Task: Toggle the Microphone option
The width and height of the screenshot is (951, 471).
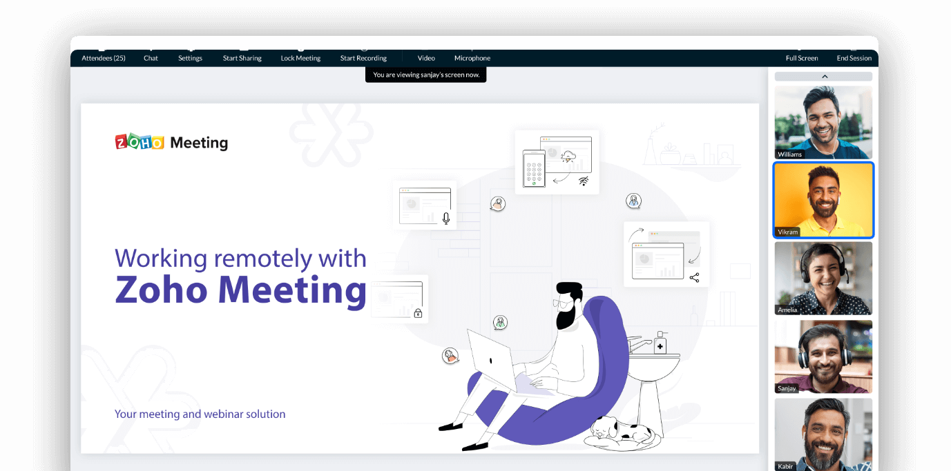Action: click(472, 58)
